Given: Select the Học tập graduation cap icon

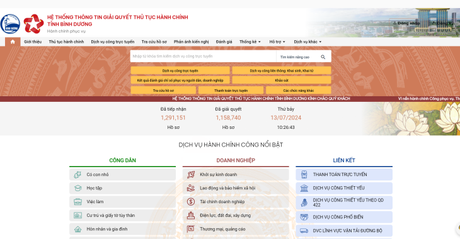Looking at the screenshot, I should click(78, 188).
